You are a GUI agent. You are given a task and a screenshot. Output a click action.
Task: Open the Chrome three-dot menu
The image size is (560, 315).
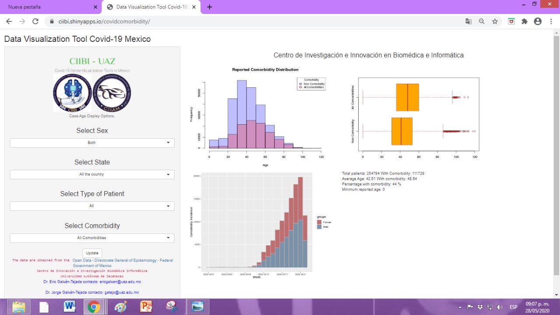[550, 21]
